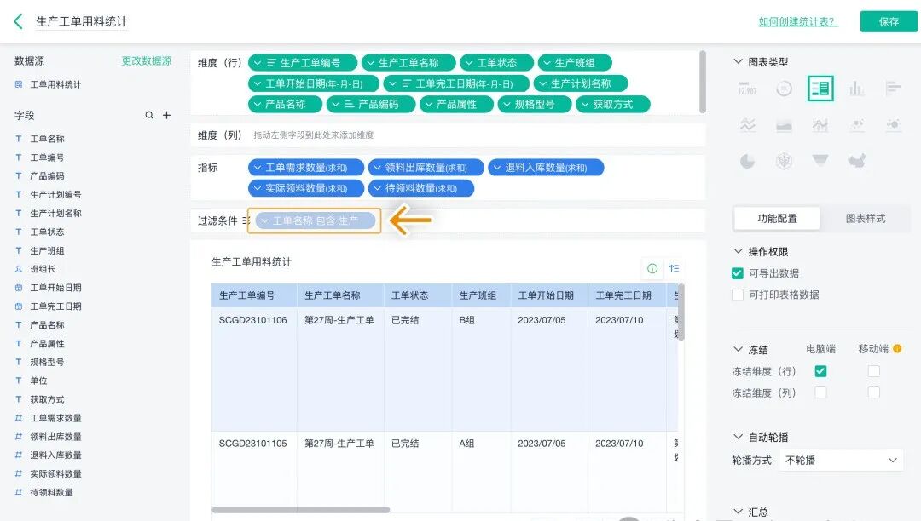Click the dimension area vertical scrollbar
Screen dimensions: 921x521
pos(703,82)
